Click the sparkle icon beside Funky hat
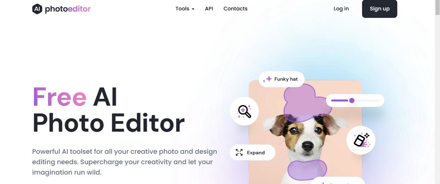The height and width of the screenshot is (184, 440). [267, 79]
